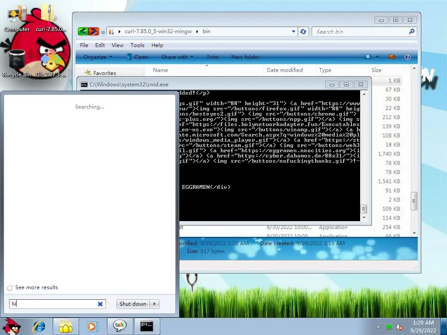Open the Recycle Bin desktop icon
Screen dimensions: 447x335
(x=17, y=63)
